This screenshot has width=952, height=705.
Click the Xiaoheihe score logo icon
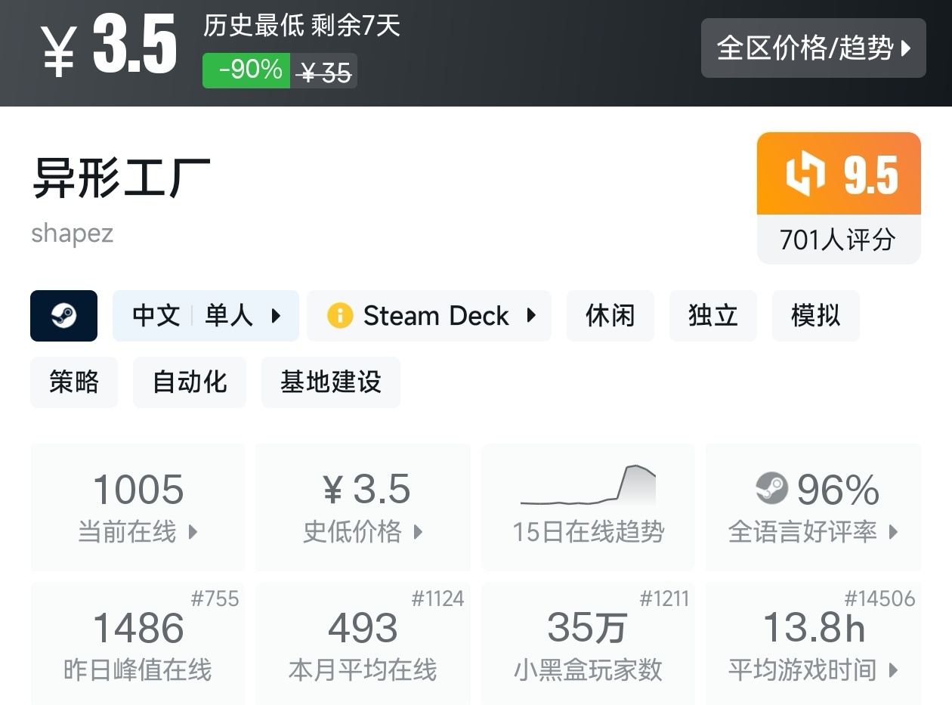tap(805, 175)
